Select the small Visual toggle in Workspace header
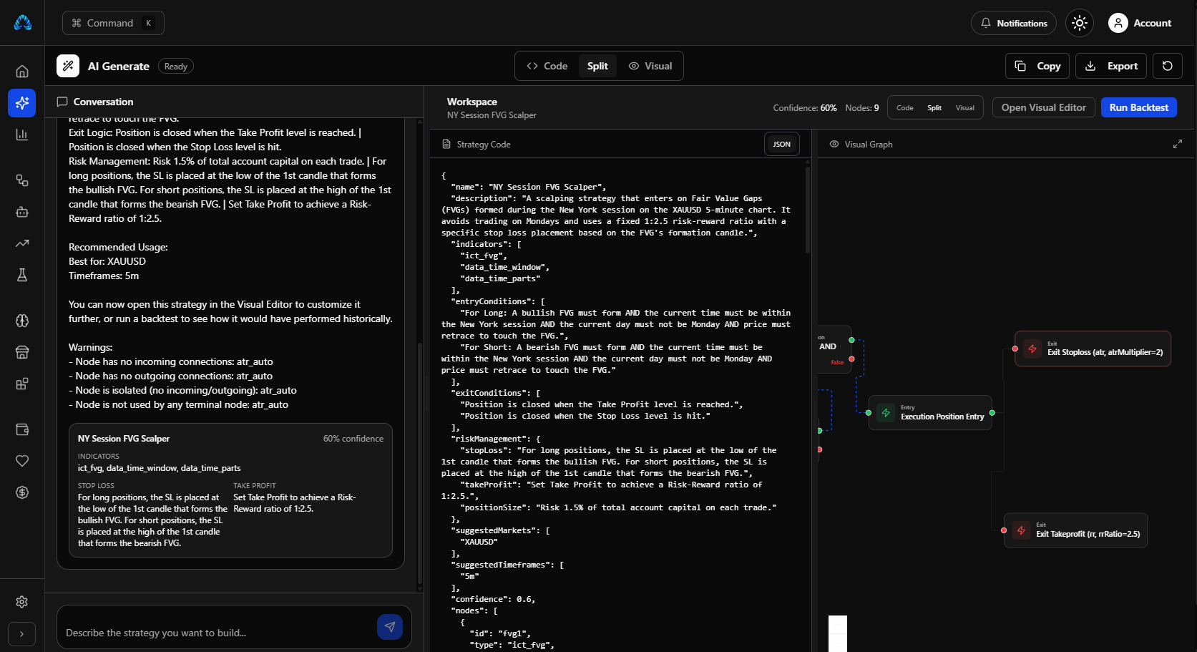Image resolution: width=1197 pixels, height=652 pixels. pyautogui.click(x=965, y=107)
